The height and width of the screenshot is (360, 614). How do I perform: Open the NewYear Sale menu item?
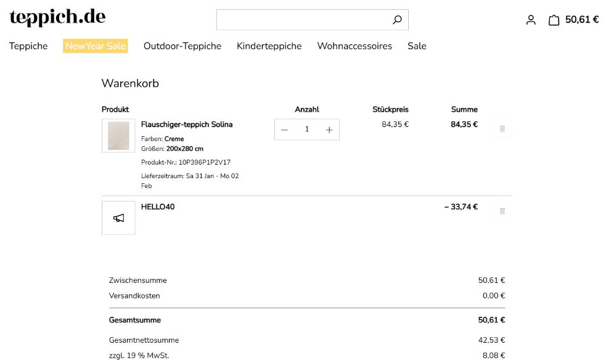coord(95,46)
